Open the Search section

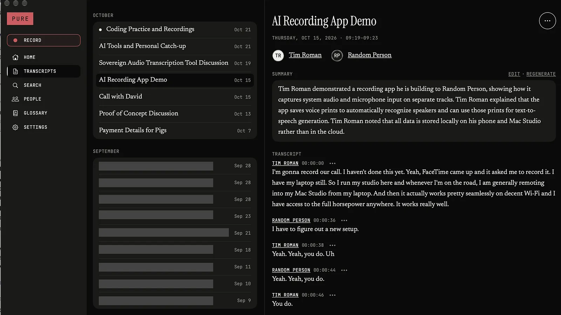click(x=44, y=85)
